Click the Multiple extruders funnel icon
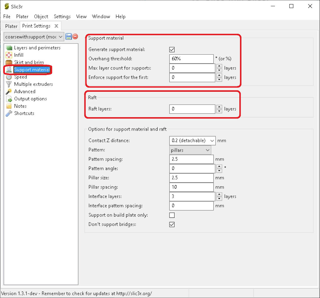Image resolution: width=320 pixels, height=298 pixels. pos(9,84)
